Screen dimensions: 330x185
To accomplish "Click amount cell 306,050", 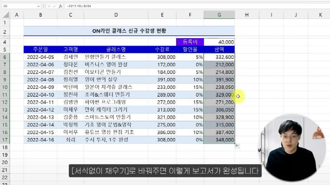I will click(219, 110).
